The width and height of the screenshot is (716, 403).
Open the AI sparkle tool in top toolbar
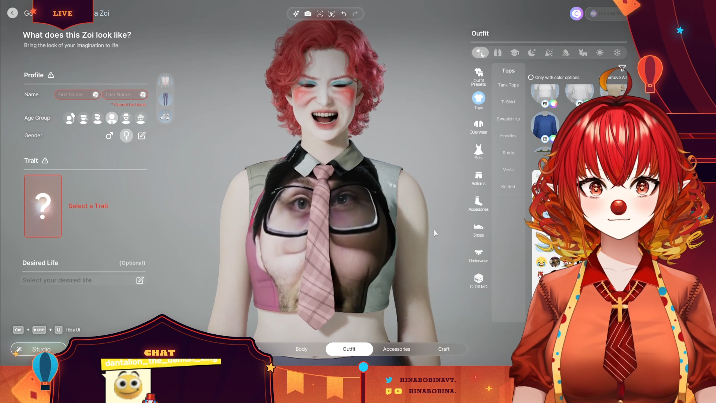point(296,14)
